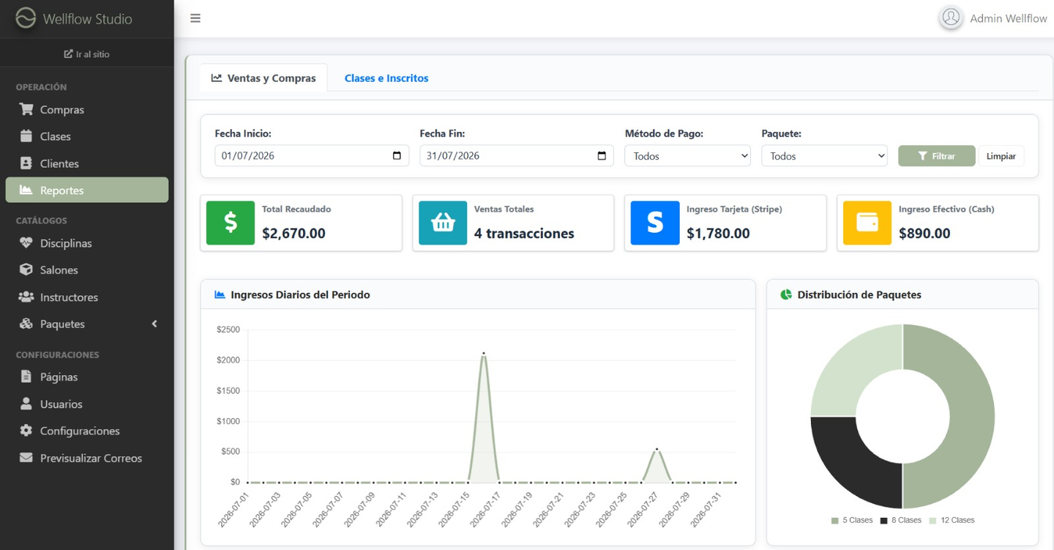
Task: Open Fecha Fin calendar picker icon
Action: 602,155
